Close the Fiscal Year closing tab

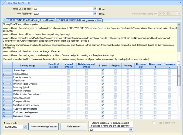29,3
